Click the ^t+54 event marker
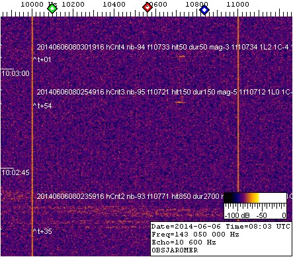Image resolution: width=293 pixels, height=257 pixels. click(42, 106)
